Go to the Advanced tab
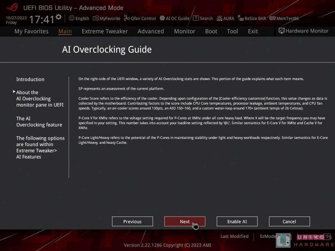This screenshot has height=251, width=335. pyautogui.click(x=150, y=31)
